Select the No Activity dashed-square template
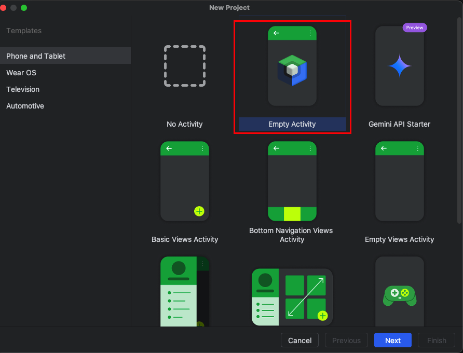The width and height of the screenshot is (463, 353). coord(185,66)
